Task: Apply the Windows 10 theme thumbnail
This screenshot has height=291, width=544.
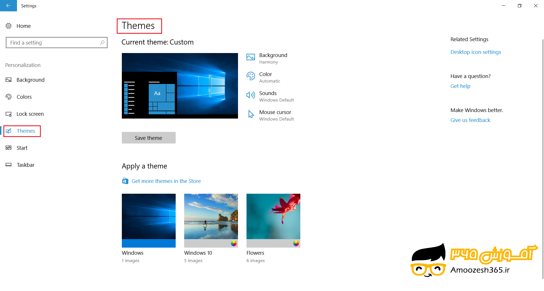Action: (x=211, y=220)
